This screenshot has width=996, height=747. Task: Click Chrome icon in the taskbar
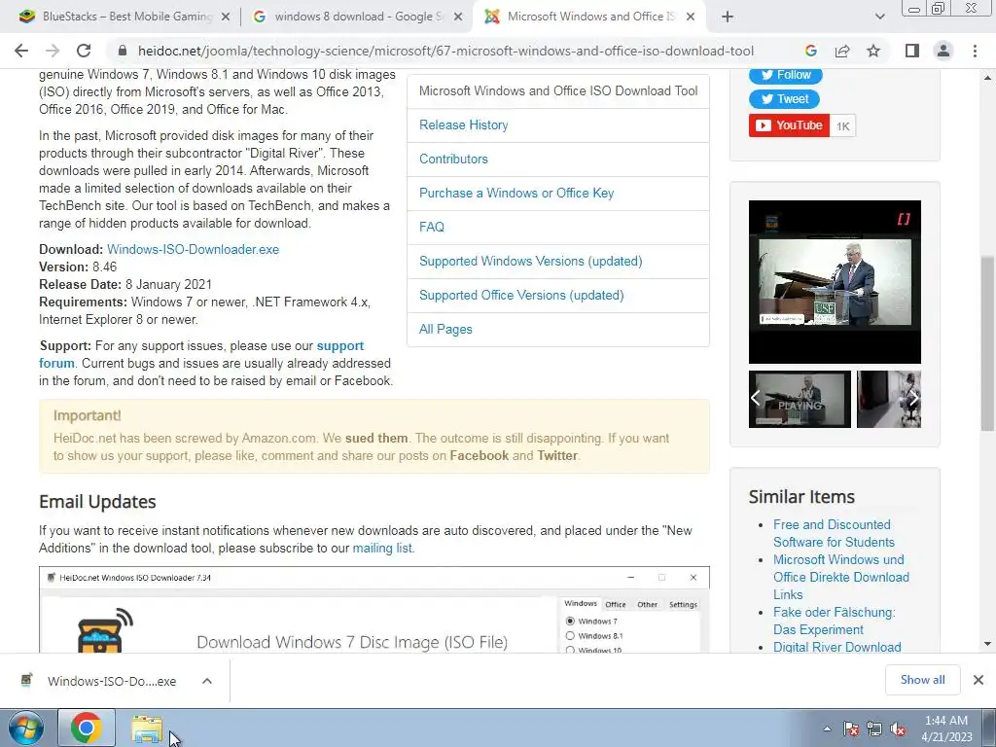(87, 728)
